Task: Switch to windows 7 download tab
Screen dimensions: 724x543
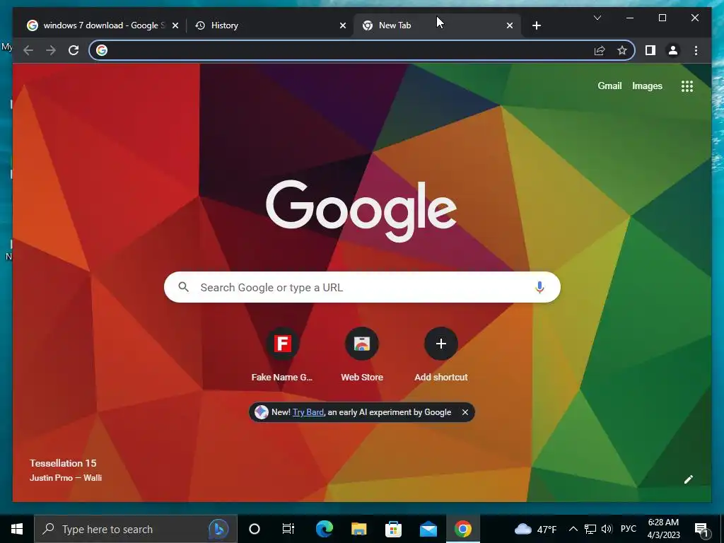Action: (x=102, y=25)
